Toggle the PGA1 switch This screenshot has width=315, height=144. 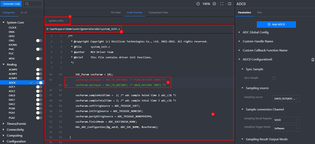[39, 113]
